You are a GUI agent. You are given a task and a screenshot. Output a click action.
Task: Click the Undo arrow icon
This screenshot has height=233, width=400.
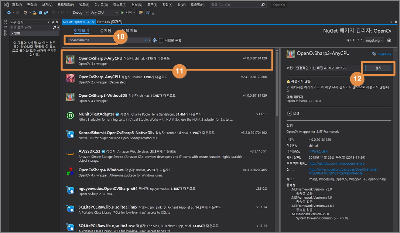(54, 13)
